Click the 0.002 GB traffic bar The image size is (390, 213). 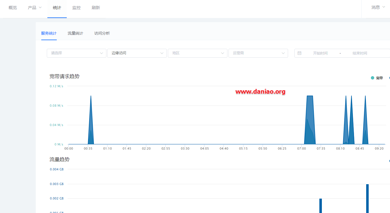[320, 206]
